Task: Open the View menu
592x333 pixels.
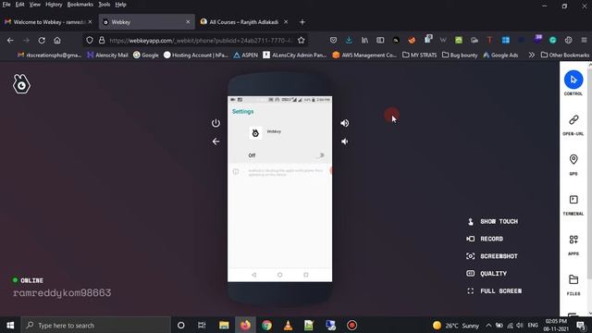Action: click(35, 5)
